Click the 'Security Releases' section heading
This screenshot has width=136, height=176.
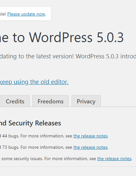coord(35,123)
